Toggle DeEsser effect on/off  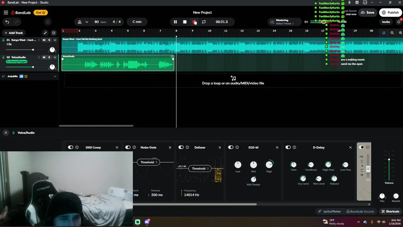pyautogui.click(x=181, y=147)
